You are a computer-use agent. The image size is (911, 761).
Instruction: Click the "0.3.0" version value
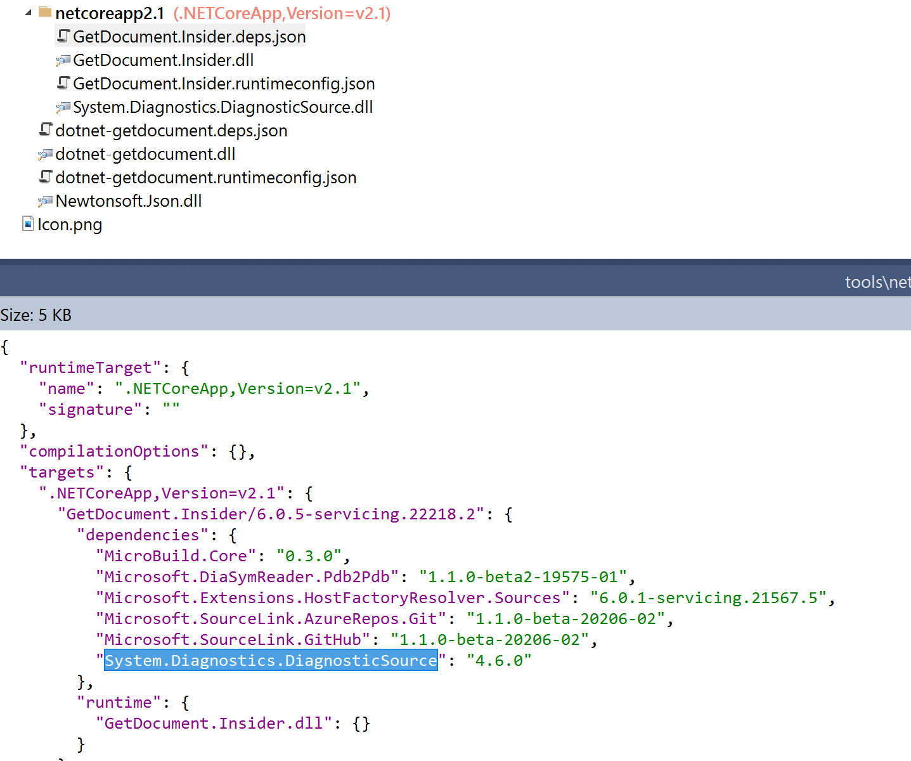pos(309,556)
